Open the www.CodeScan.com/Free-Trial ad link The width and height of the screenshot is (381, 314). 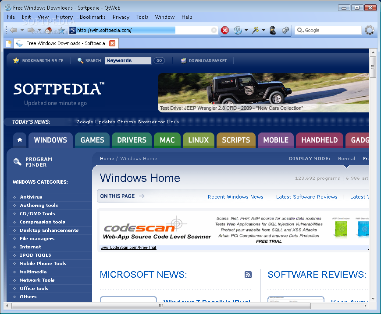coord(128,248)
